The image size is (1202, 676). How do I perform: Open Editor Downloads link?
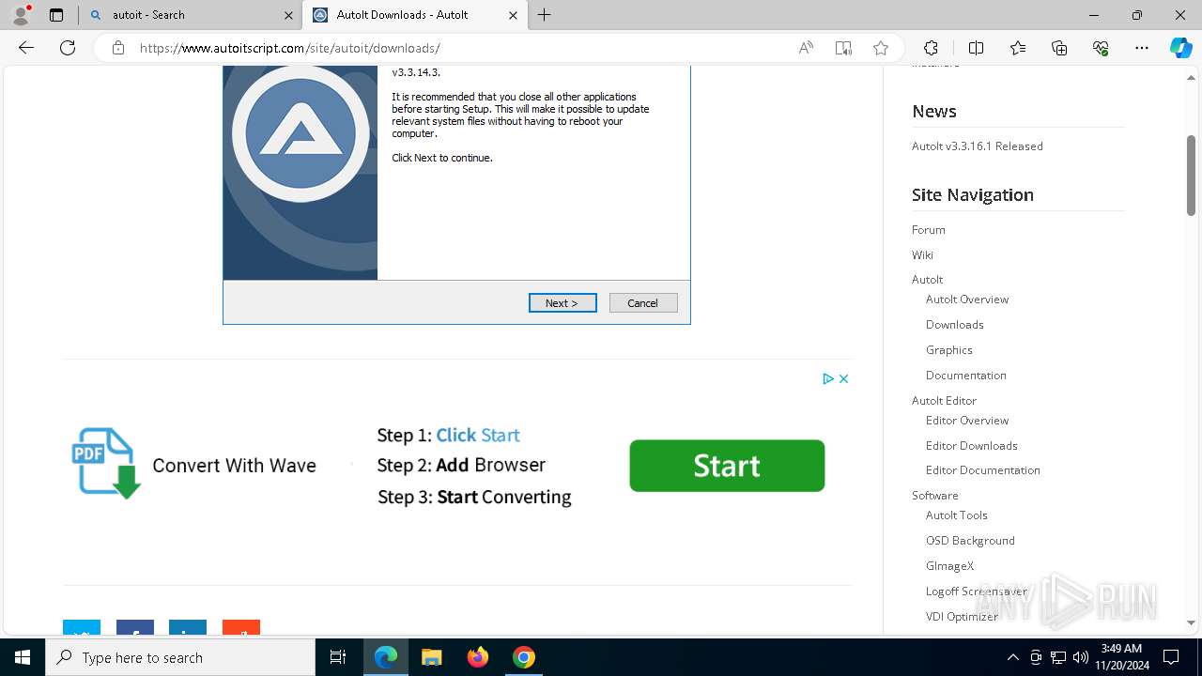click(971, 445)
